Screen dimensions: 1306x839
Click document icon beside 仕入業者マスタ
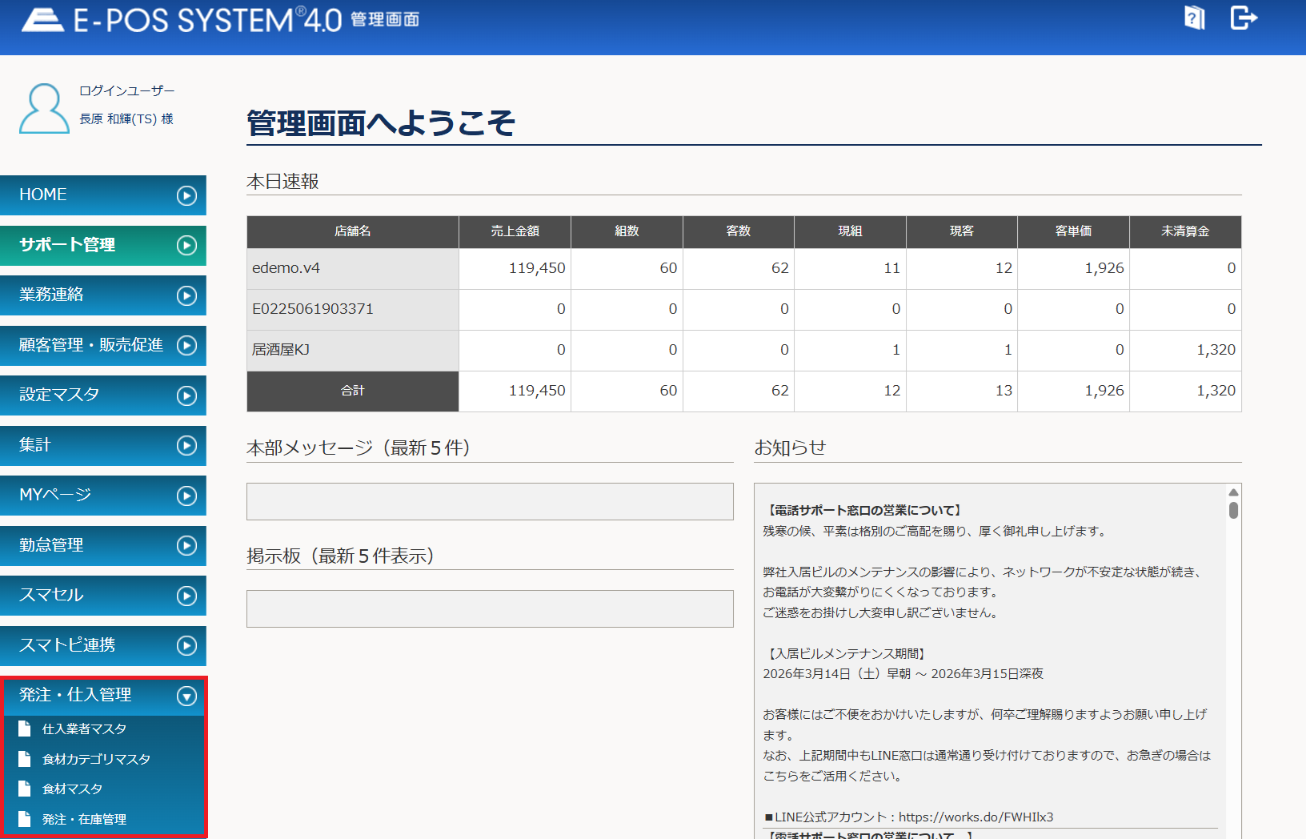coord(25,729)
